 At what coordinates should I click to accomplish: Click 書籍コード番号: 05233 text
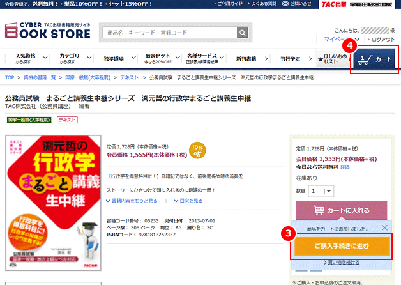(x=132, y=221)
